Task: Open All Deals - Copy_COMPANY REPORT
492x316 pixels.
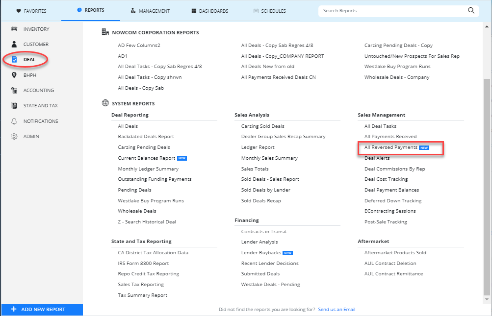Action: (x=283, y=56)
